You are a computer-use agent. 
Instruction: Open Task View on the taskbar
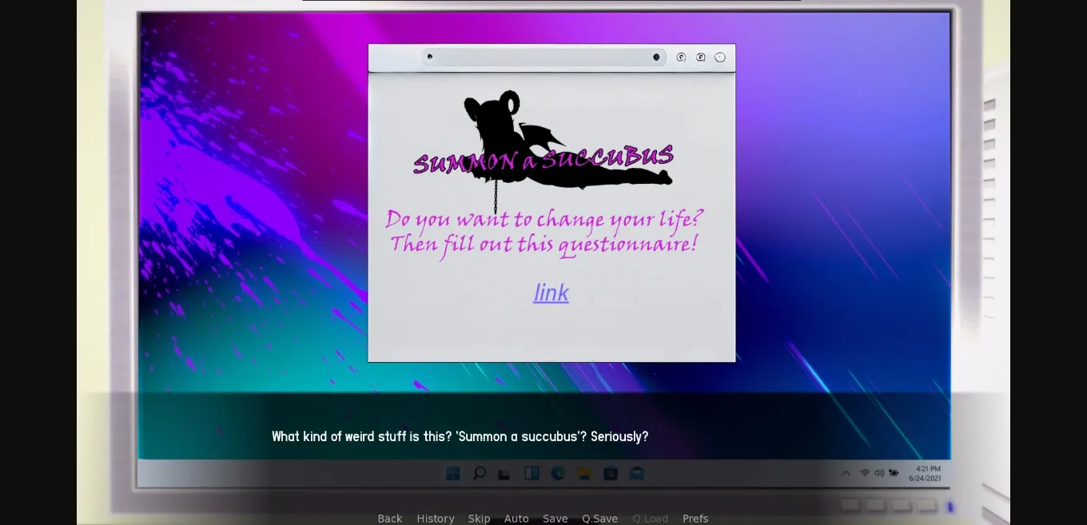[x=504, y=475]
